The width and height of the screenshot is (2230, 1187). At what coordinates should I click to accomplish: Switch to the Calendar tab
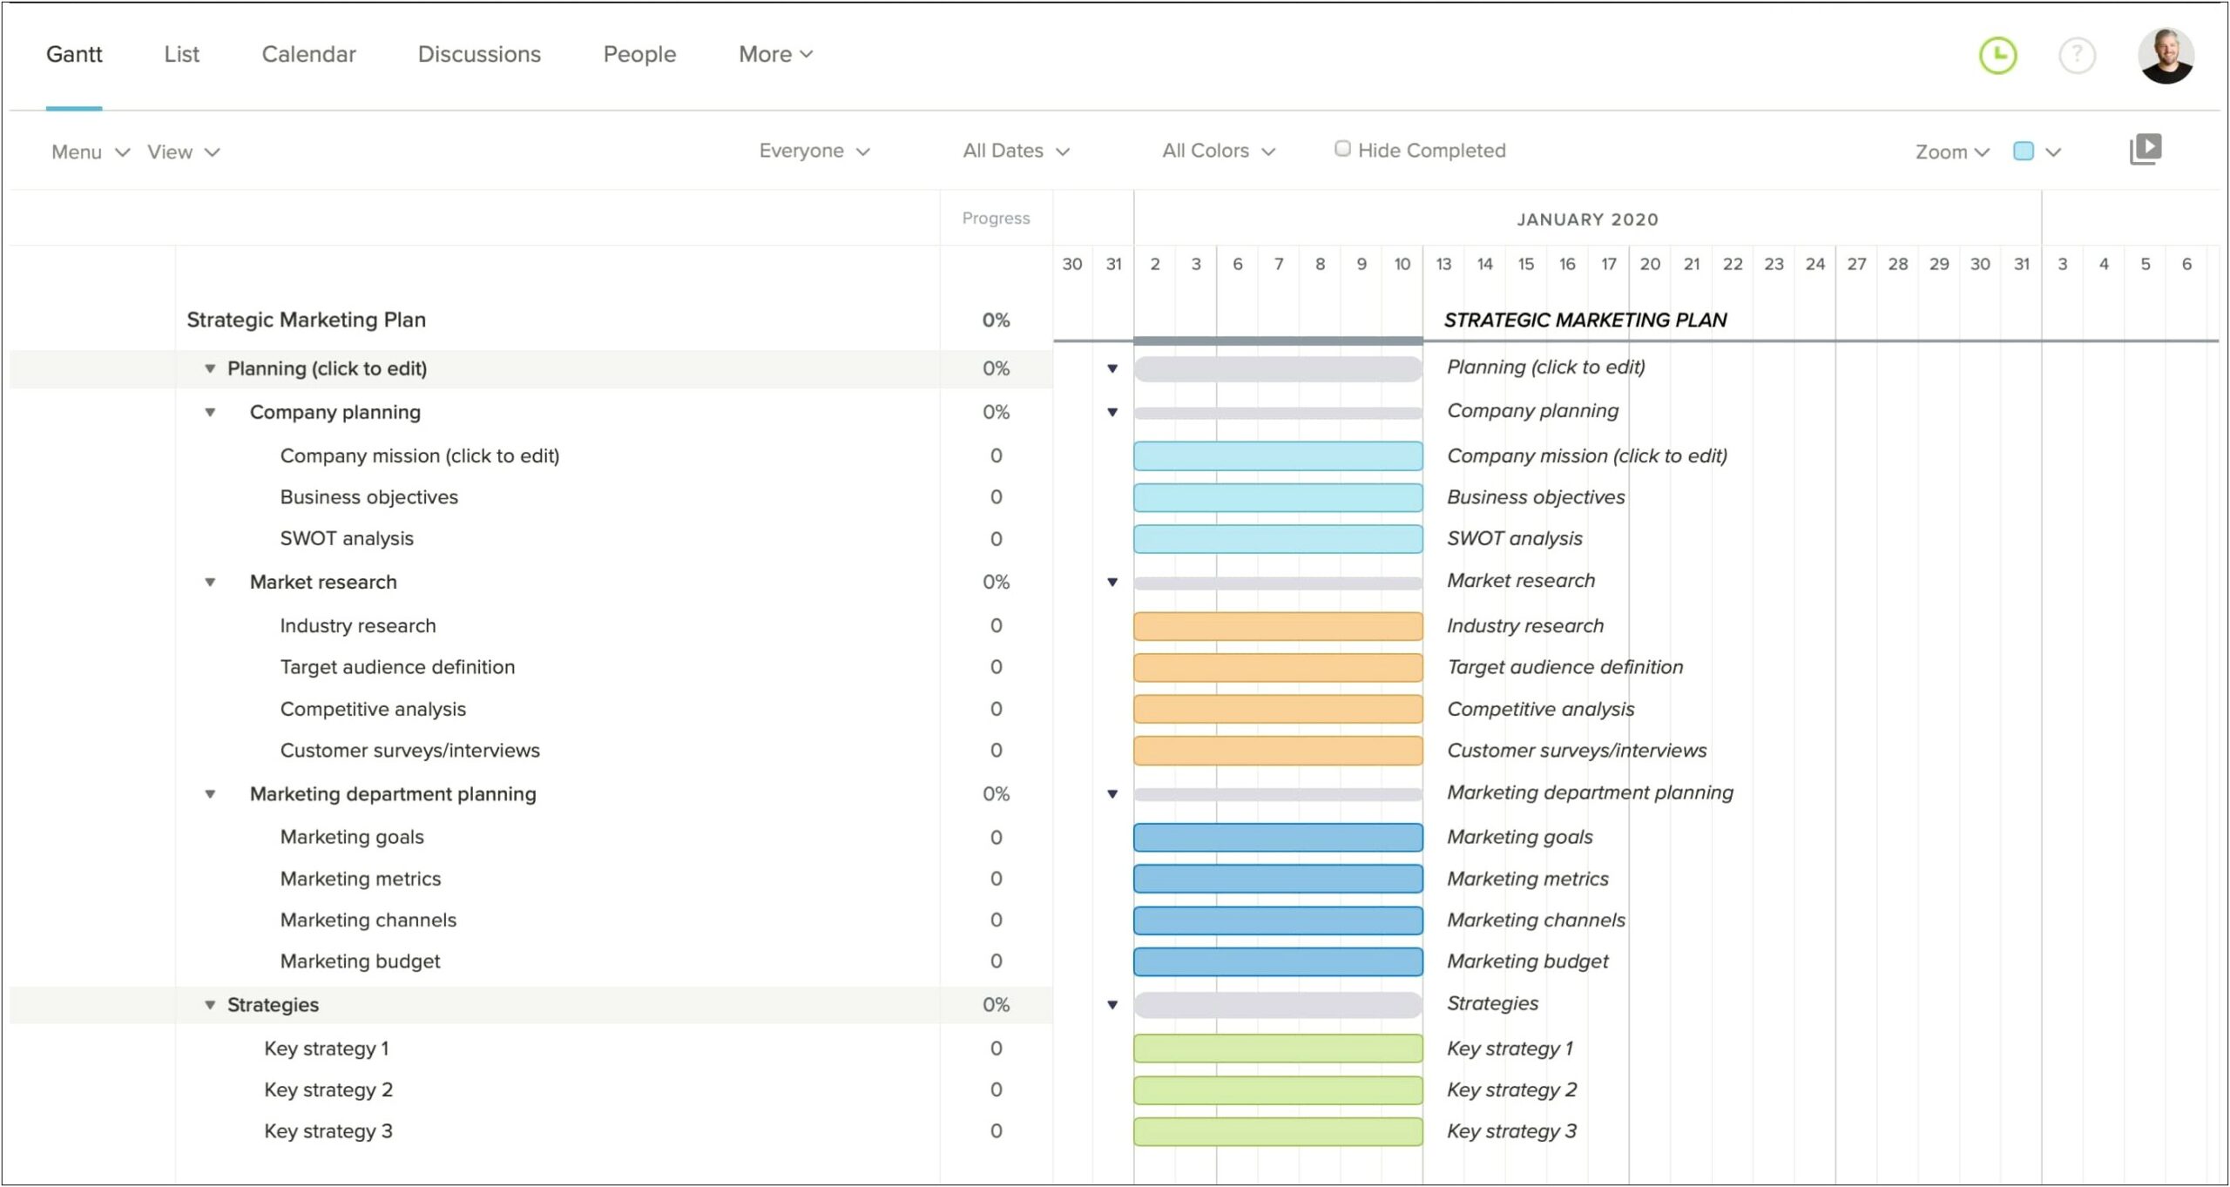click(305, 53)
